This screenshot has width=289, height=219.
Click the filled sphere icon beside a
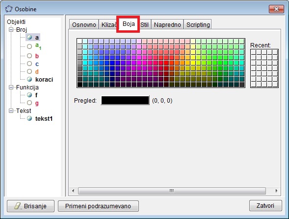[x=29, y=37]
